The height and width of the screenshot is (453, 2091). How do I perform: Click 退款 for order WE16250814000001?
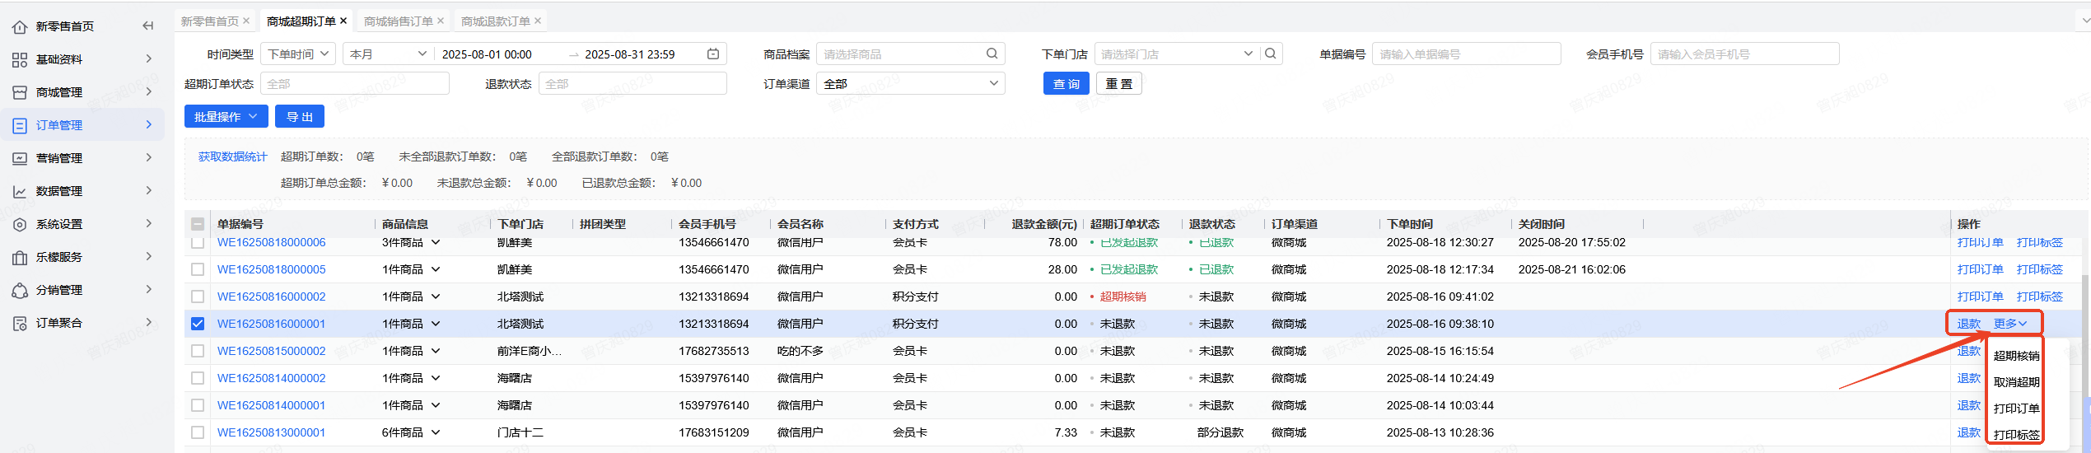pos(1969,405)
